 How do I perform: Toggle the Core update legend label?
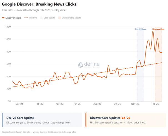click(49, 18)
